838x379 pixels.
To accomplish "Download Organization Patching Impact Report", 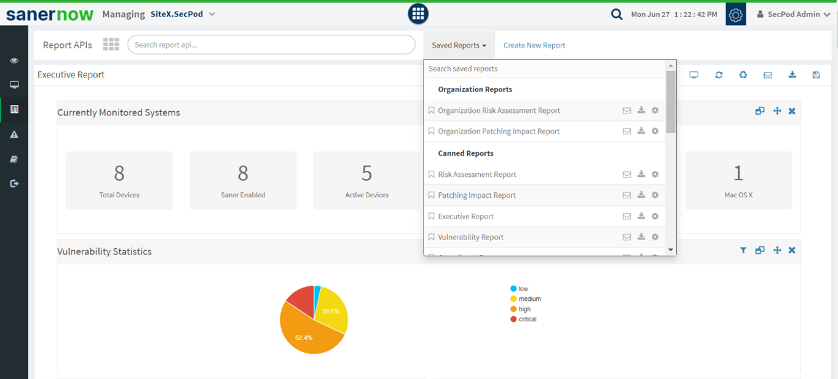I will 641,131.
